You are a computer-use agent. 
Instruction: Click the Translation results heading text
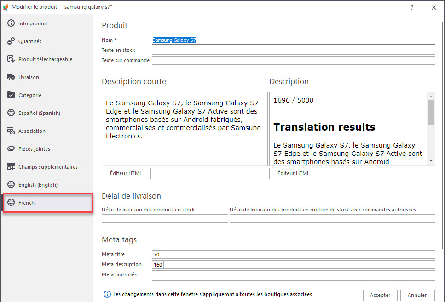coord(324,127)
